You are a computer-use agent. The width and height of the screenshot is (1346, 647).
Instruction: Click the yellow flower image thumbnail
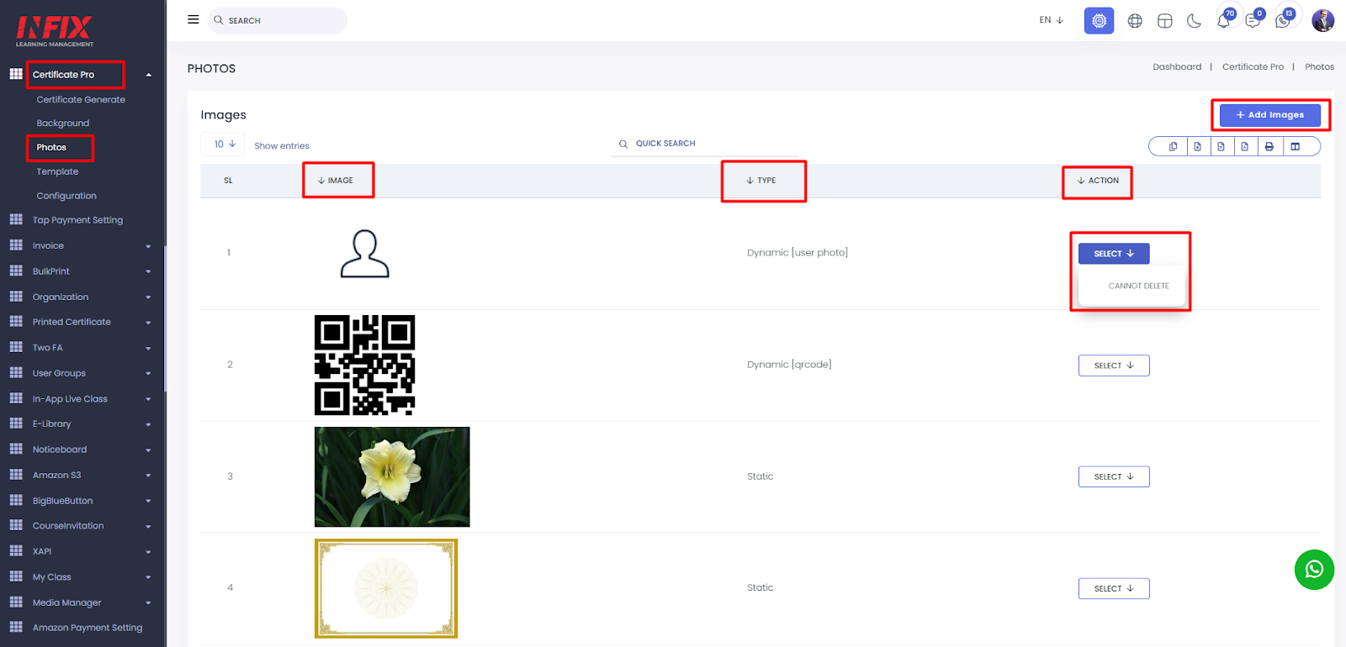392,476
